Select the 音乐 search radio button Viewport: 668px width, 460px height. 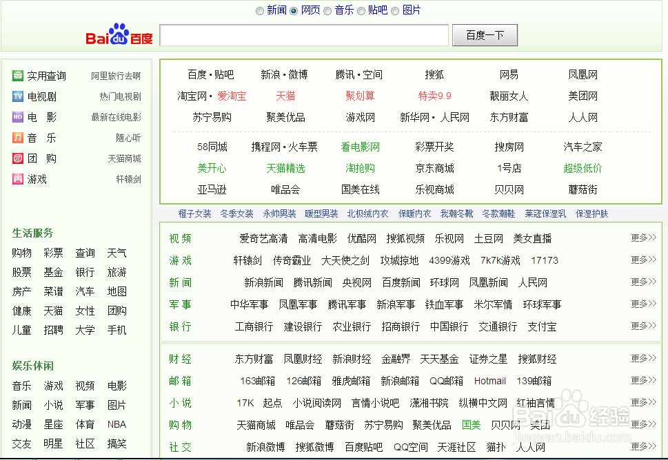[x=327, y=11]
